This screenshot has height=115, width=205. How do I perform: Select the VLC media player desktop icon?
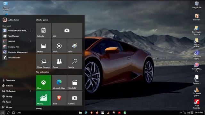197,92
